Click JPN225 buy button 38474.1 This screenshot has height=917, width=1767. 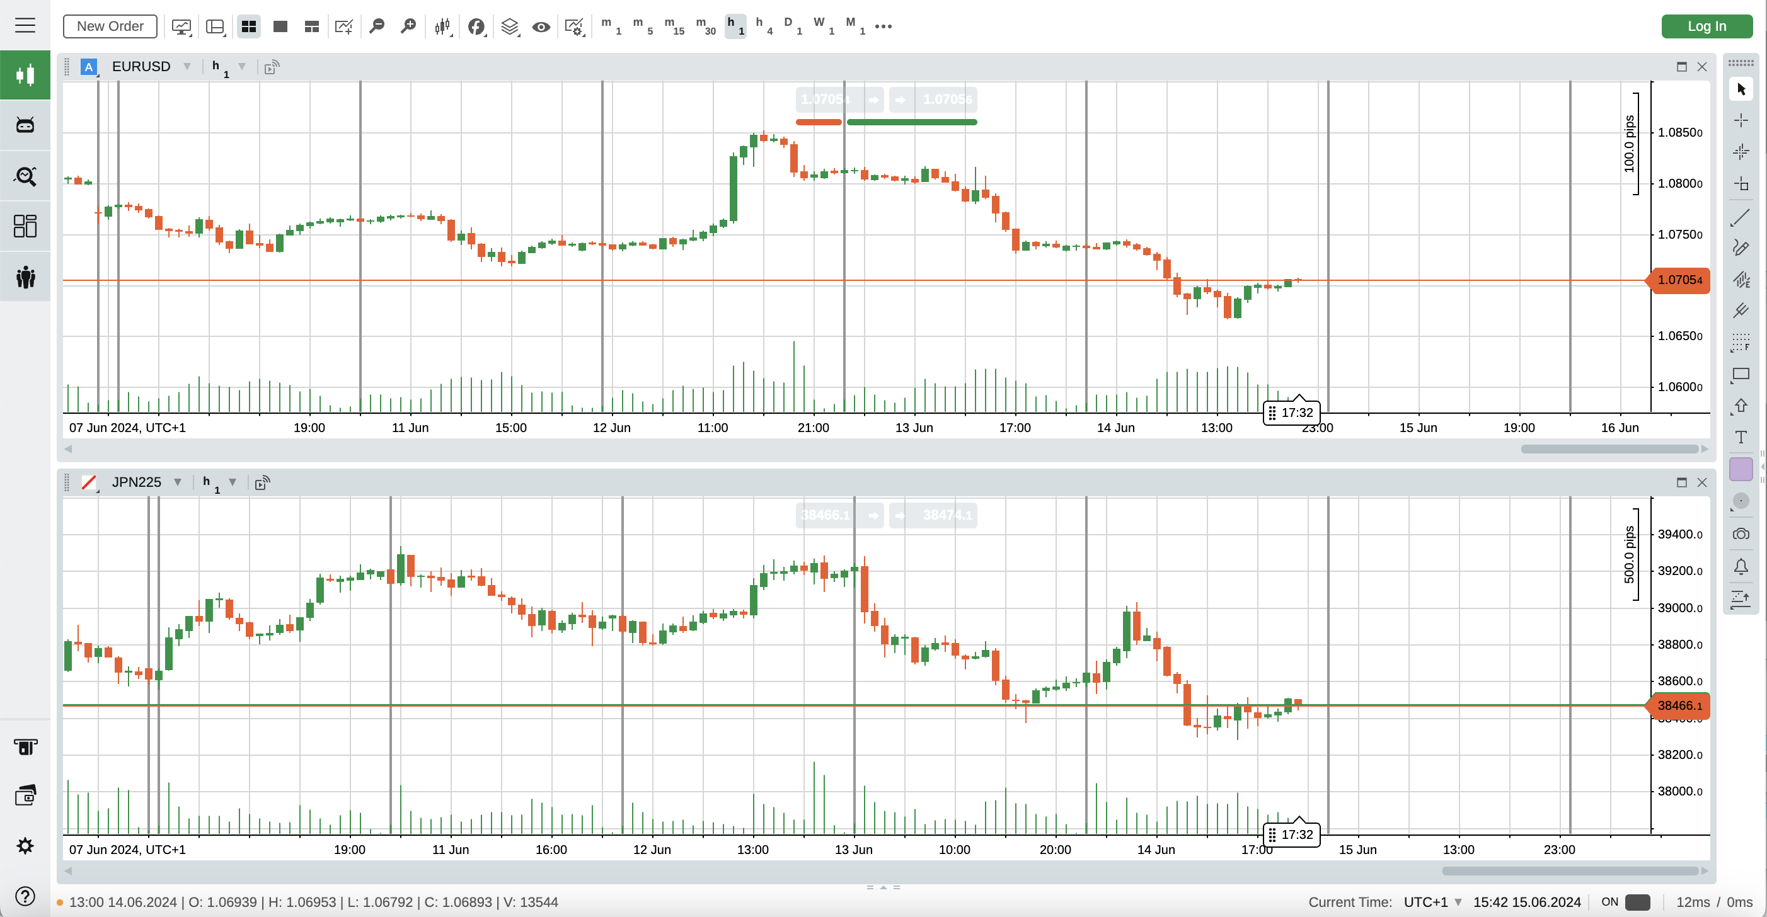933,515
